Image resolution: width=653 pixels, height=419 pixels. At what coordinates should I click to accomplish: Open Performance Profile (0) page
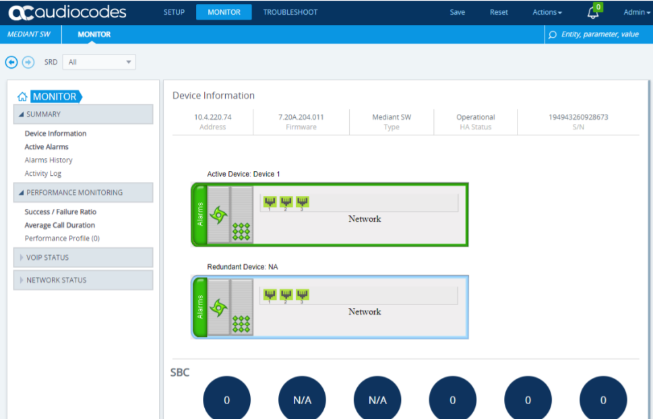[x=62, y=238]
